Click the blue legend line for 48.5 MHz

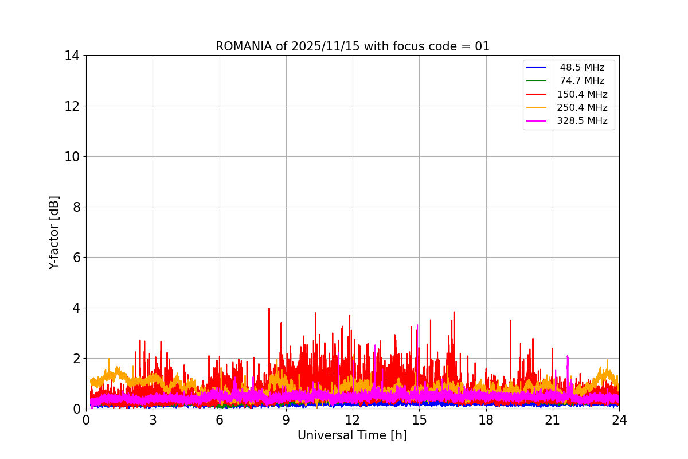(537, 68)
